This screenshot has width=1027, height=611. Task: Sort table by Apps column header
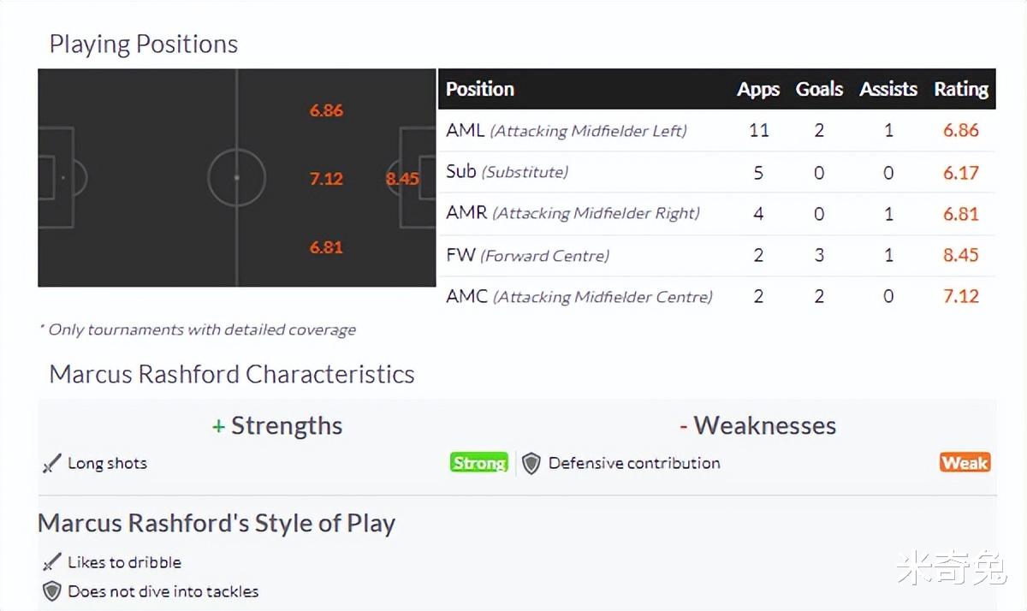758,89
